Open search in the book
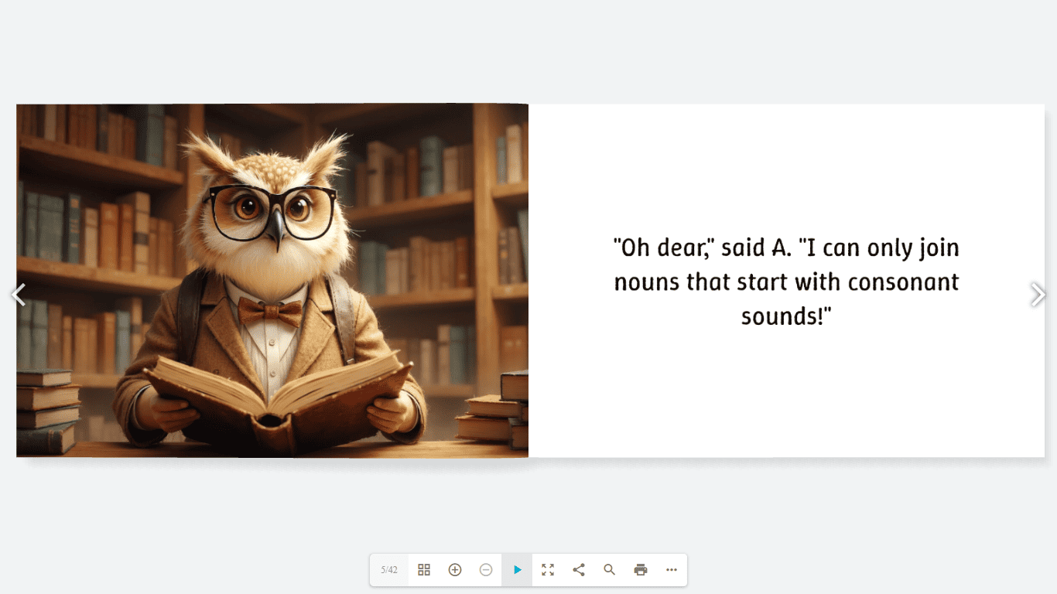The image size is (1057, 594). 610,570
